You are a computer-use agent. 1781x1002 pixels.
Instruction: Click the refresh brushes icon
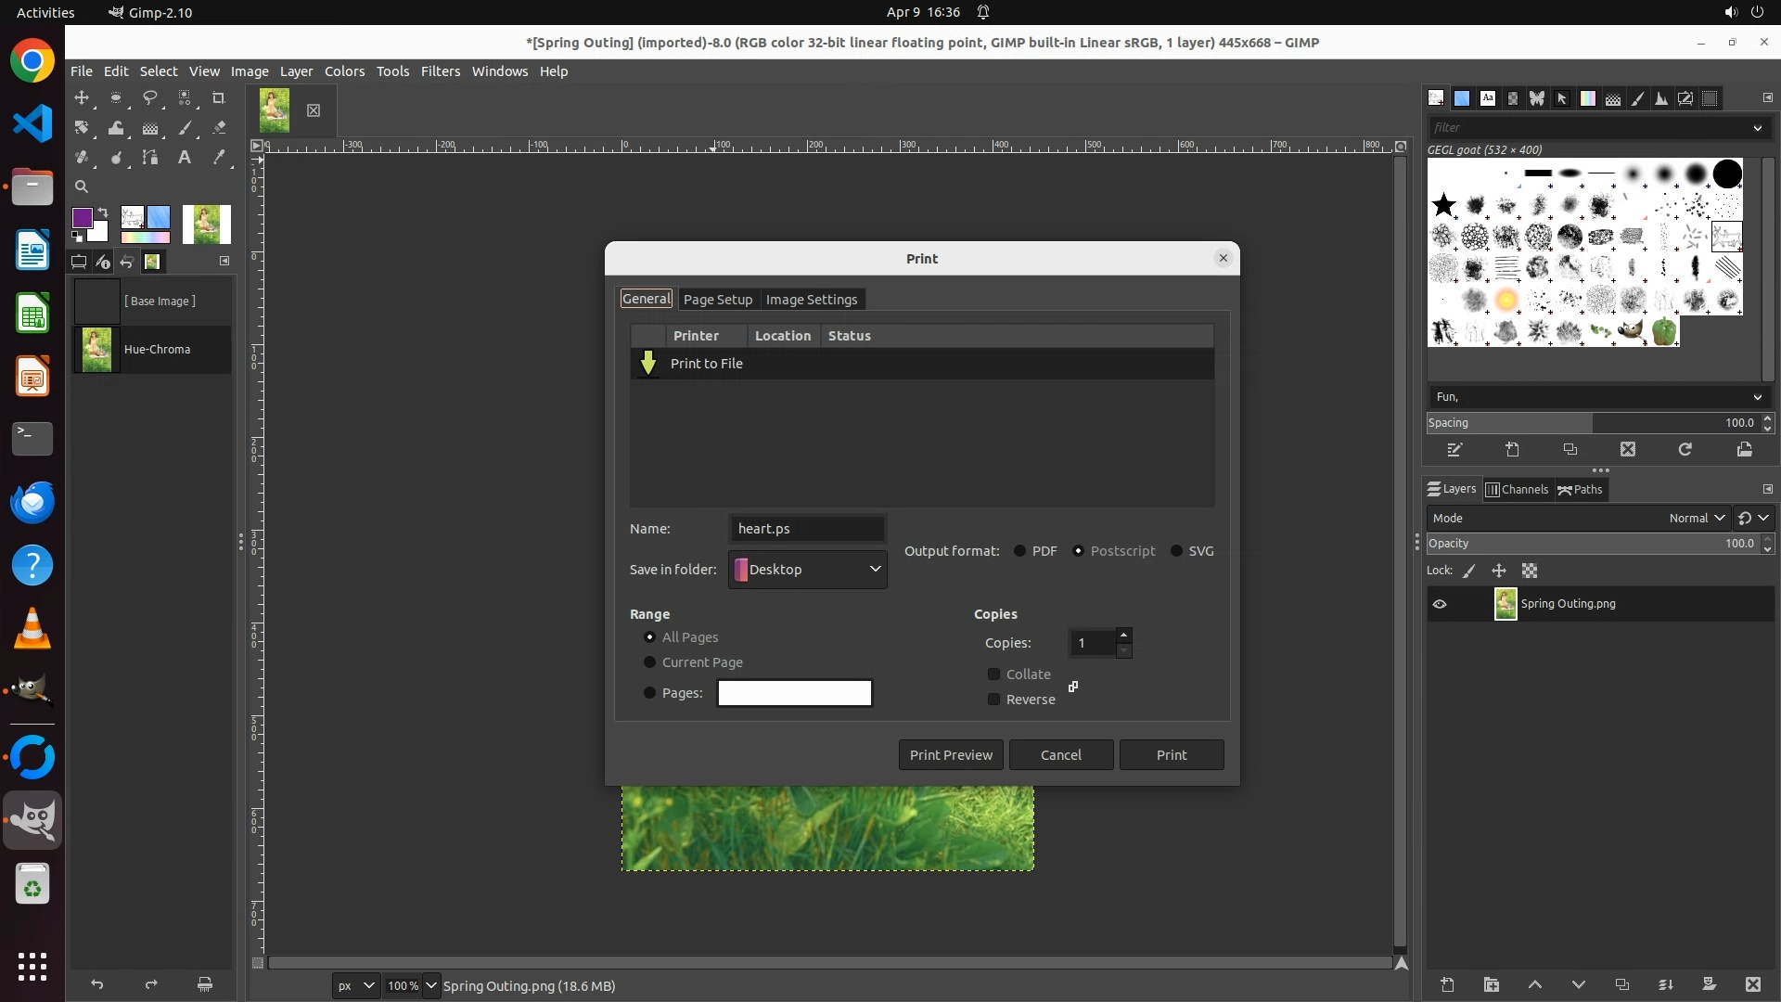[x=1685, y=450]
